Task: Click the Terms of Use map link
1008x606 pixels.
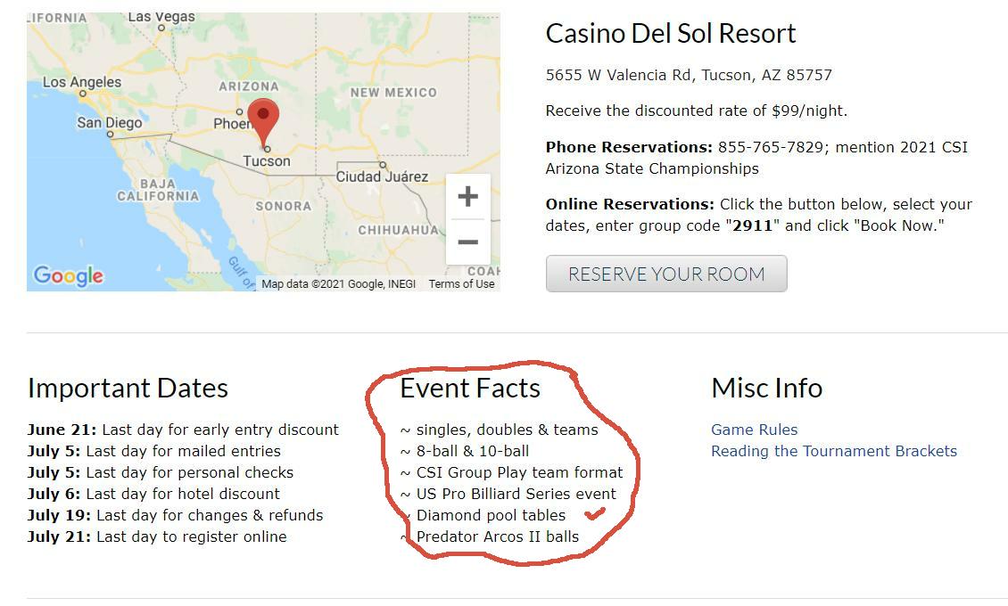Action: (461, 284)
